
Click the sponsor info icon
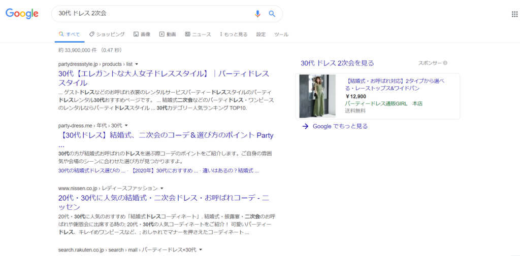pos(445,63)
